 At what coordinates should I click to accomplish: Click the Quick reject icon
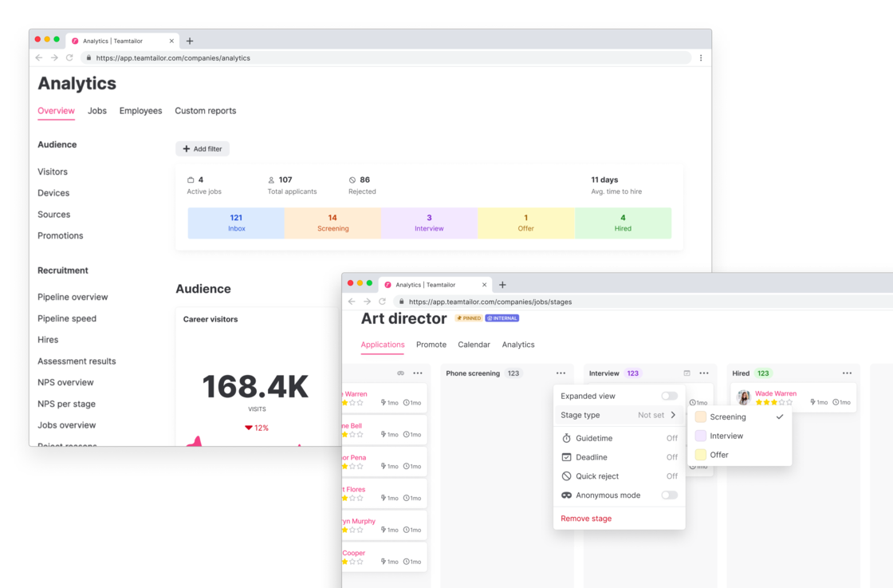coord(566,476)
